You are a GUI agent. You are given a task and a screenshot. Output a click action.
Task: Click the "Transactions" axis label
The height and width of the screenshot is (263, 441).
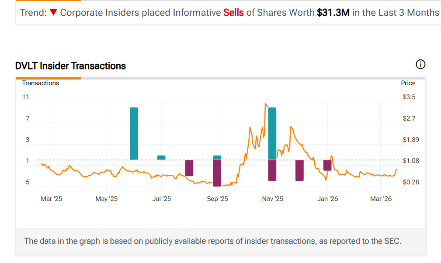point(41,83)
